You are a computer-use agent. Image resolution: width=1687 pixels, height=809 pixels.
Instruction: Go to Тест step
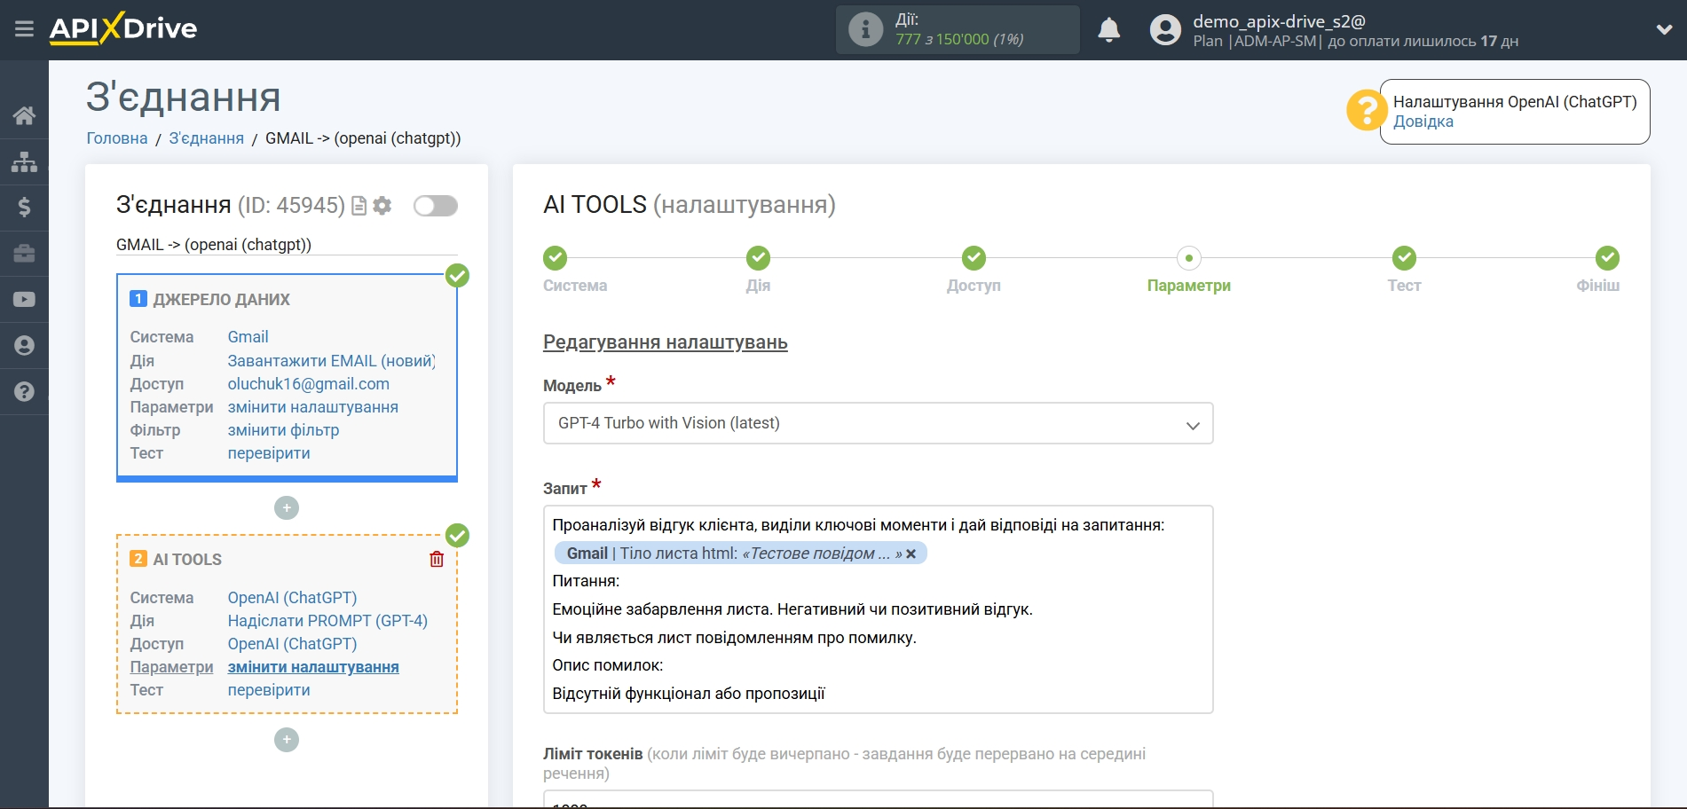click(x=1404, y=258)
